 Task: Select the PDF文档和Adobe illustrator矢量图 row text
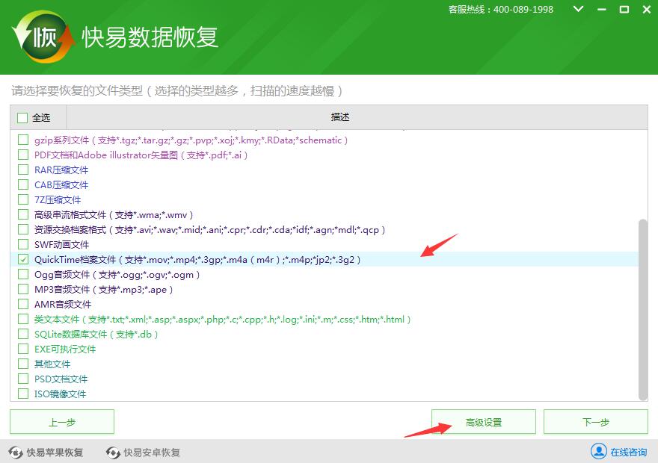coord(141,155)
